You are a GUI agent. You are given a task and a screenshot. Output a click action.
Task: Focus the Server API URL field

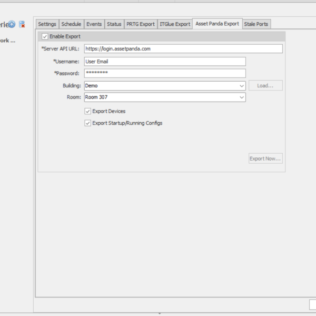183,49
